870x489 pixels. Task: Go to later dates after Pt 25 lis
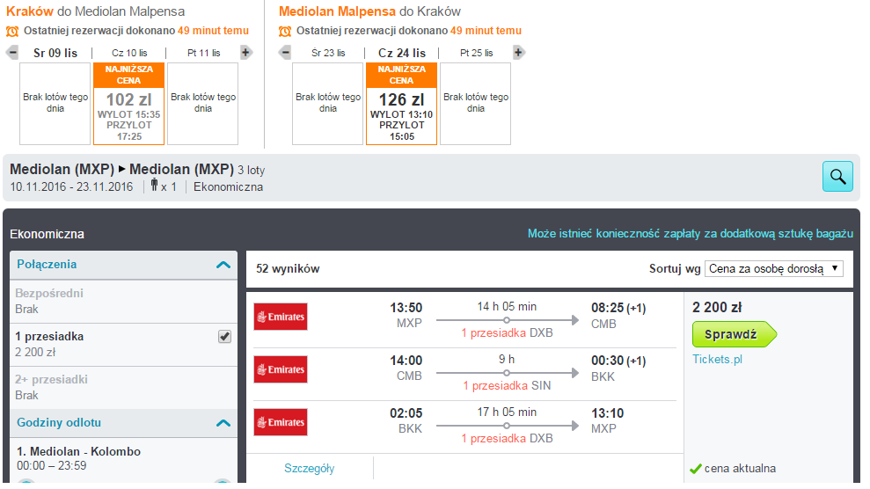[x=518, y=53]
